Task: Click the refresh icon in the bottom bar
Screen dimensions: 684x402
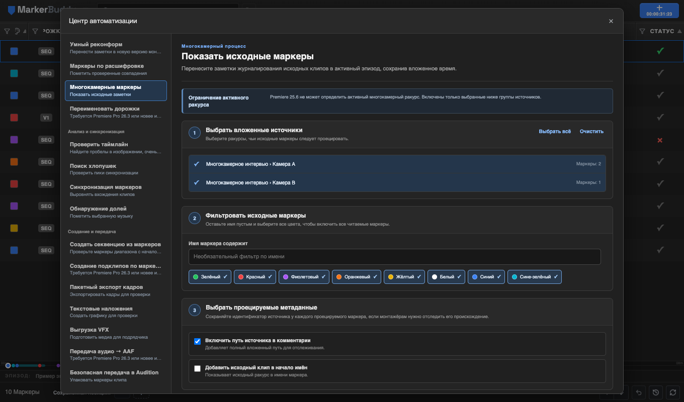Action: [x=672, y=392]
